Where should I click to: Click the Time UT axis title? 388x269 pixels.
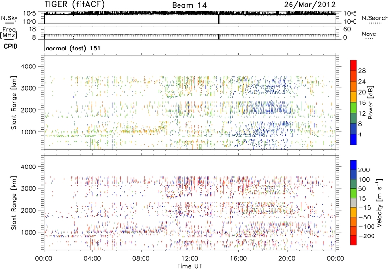pos(190,266)
